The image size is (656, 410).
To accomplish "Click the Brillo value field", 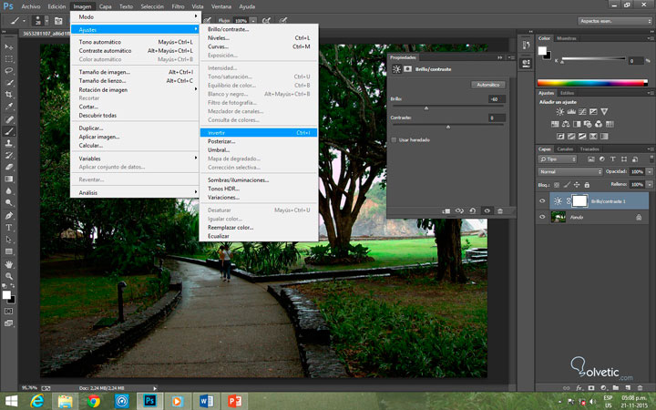I will pyautogui.click(x=497, y=99).
